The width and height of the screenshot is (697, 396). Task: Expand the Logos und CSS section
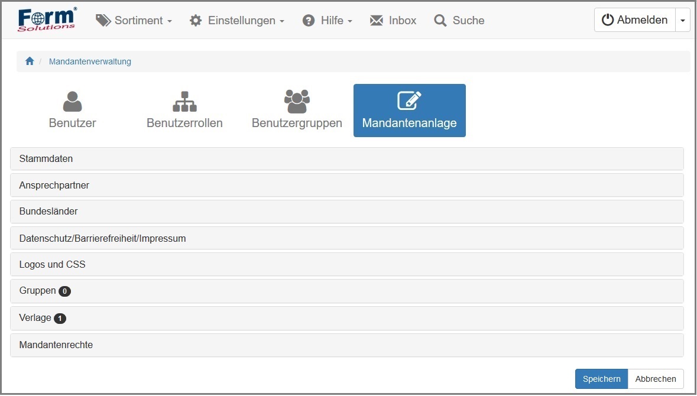pos(346,264)
